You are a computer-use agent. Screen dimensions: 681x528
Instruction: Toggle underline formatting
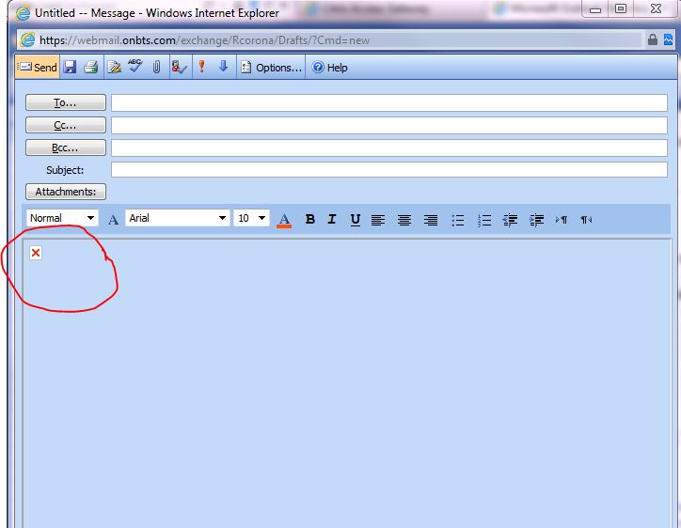coord(356,220)
